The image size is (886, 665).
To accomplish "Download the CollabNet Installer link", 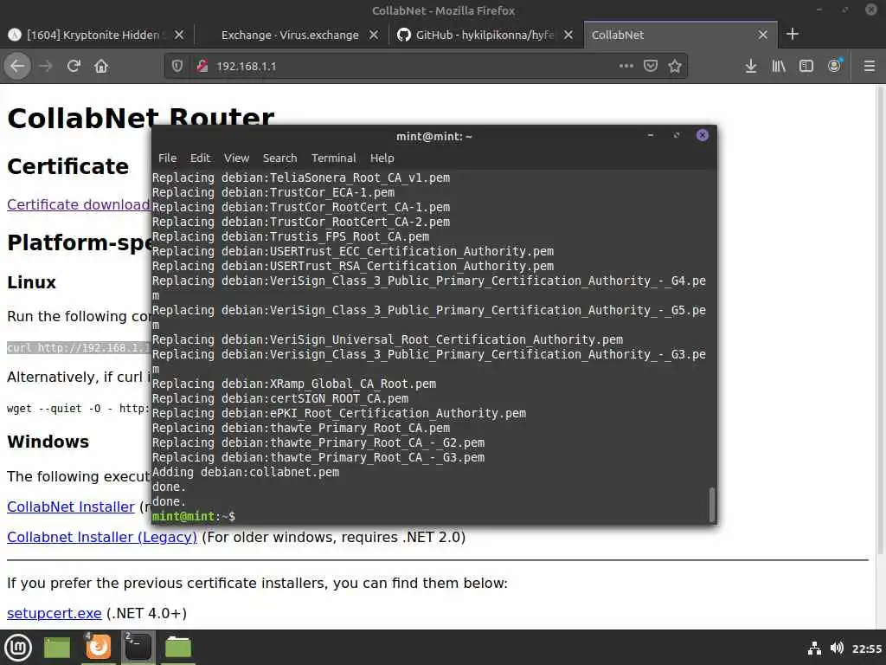I will 71,507.
